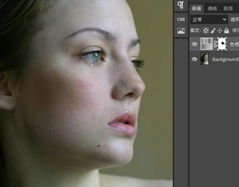239x187 pixels.
Task: Switch to the 通道 tab
Action: coord(212,8)
